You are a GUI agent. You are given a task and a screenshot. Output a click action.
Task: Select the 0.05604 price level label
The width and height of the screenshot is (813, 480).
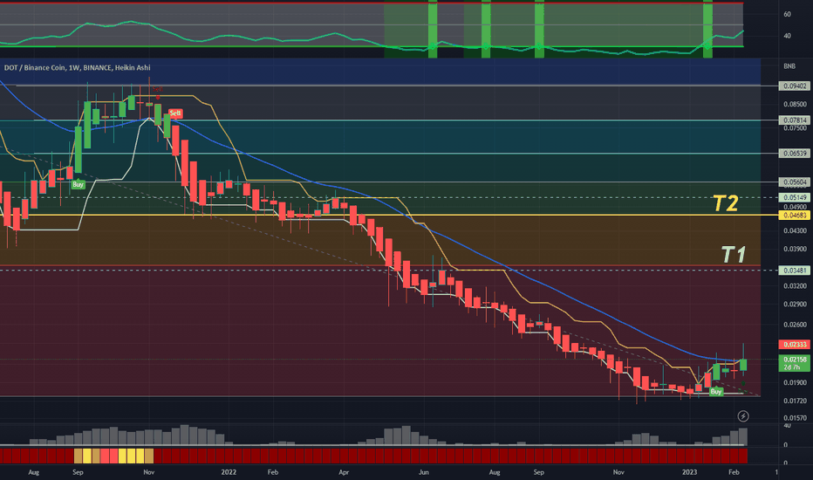[795, 182]
